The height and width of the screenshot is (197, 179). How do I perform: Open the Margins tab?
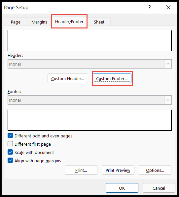click(x=39, y=22)
